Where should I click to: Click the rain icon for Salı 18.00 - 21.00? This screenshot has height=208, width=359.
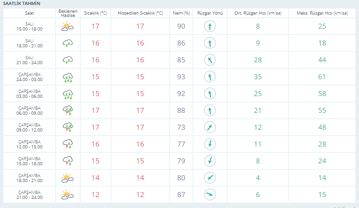68,43
